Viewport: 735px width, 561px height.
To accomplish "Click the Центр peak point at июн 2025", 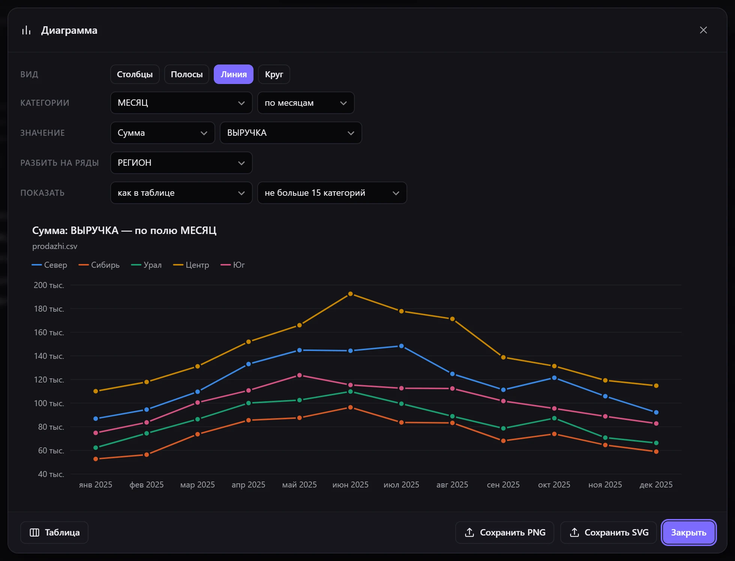I will coord(350,294).
